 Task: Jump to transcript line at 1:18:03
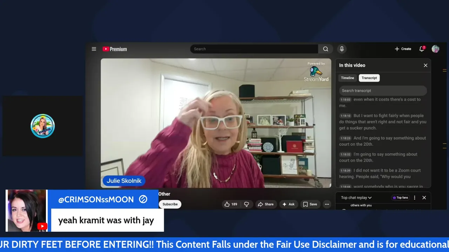click(x=383, y=103)
